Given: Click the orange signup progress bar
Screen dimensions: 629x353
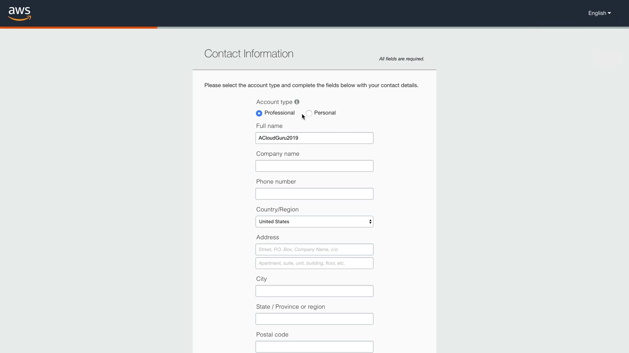Looking at the screenshot, I should (x=79, y=27).
